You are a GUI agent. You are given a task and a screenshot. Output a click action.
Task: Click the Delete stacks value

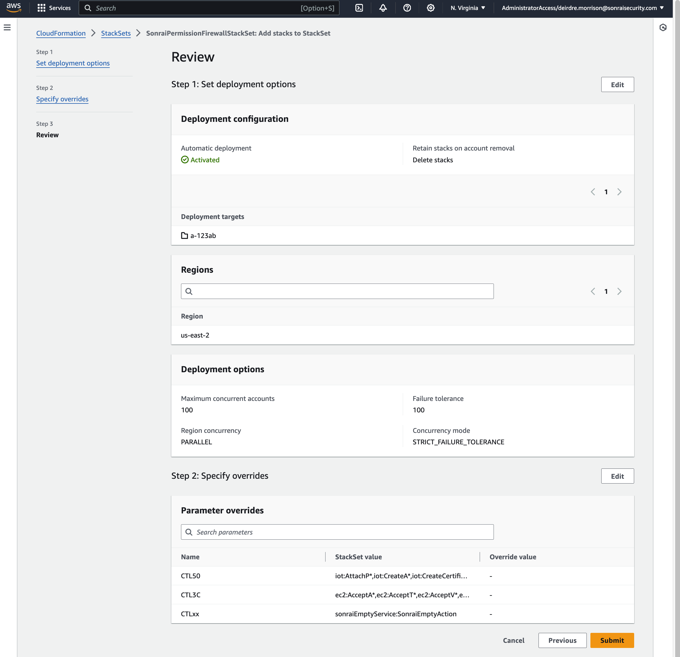click(433, 160)
